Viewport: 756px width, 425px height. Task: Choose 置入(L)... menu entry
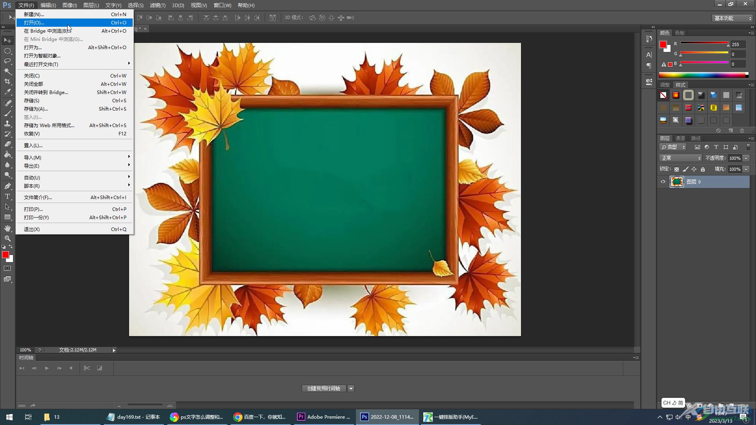[x=75, y=145]
